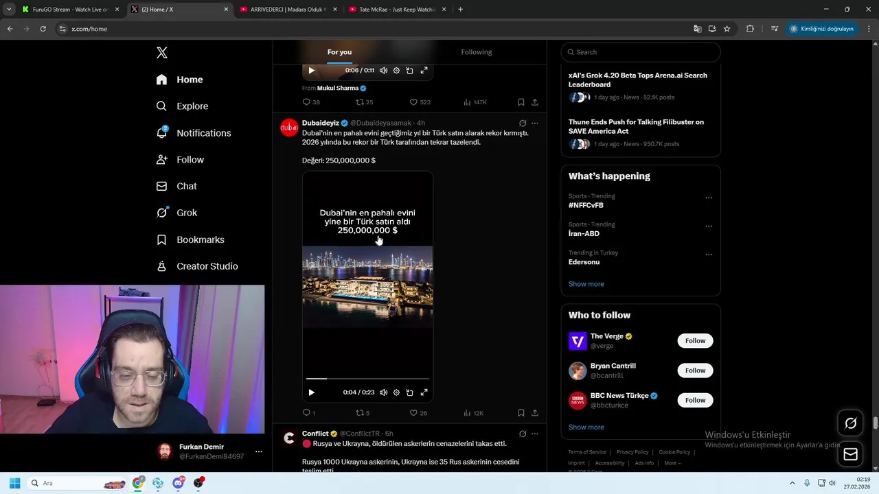This screenshot has width=879, height=494.
Task: Open Chat in left sidebar
Action: (x=176, y=187)
